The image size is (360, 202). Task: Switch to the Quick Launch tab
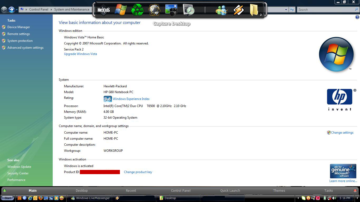point(230,191)
